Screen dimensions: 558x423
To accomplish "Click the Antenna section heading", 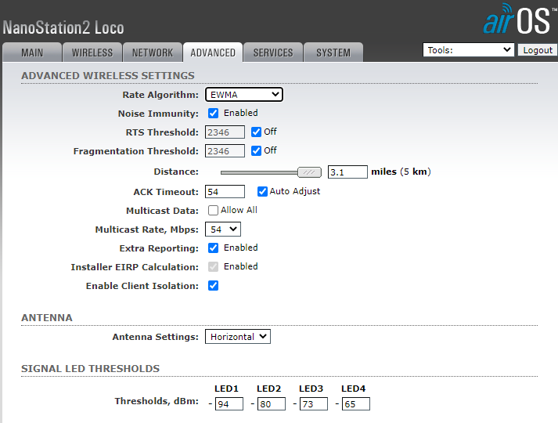I will click(47, 317).
